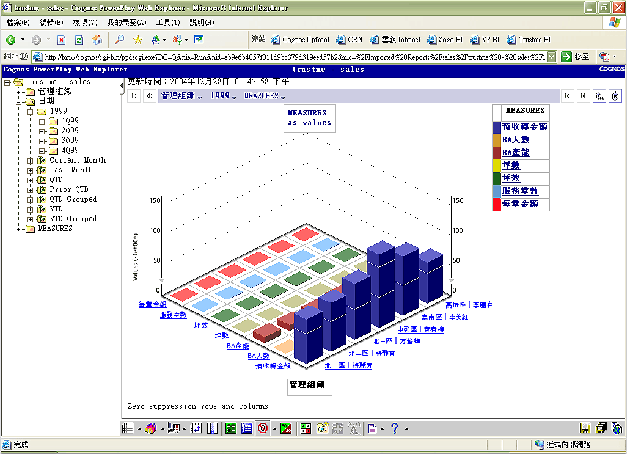Open IE Favorites star
This screenshot has height=454, width=627.
137,40
